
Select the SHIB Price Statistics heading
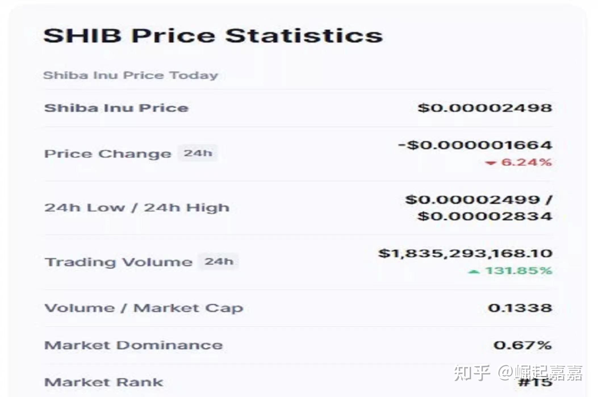pyautogui.click(x=213, y=36)
